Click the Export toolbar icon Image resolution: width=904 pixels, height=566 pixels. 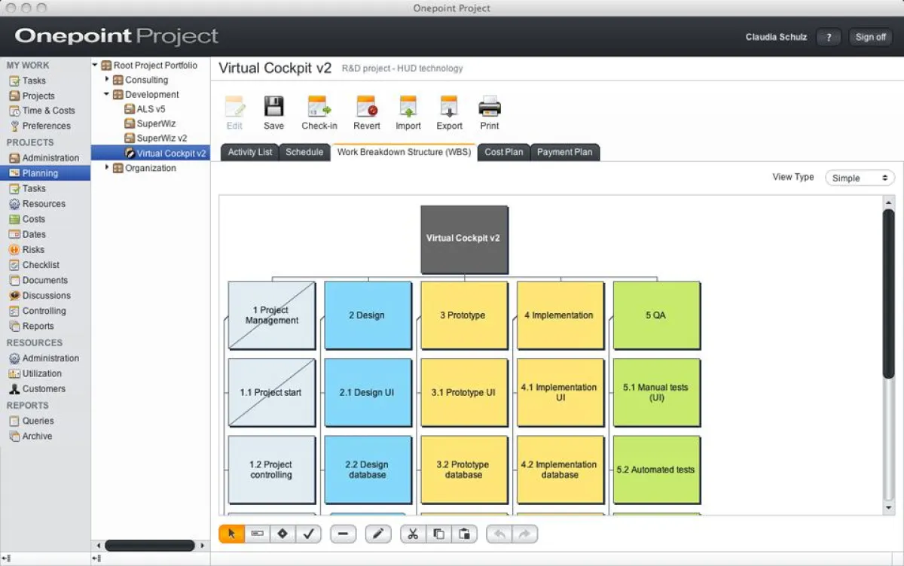coord(449,113)
